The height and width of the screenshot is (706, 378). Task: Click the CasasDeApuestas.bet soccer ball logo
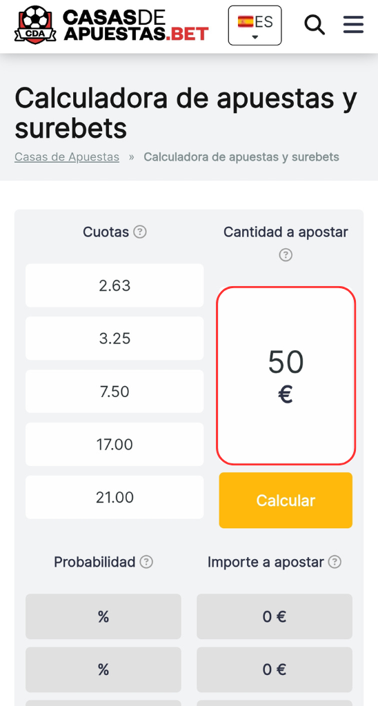pos(35,25)
